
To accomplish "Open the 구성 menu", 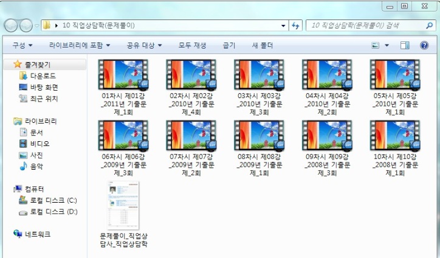I will point(22,45).
